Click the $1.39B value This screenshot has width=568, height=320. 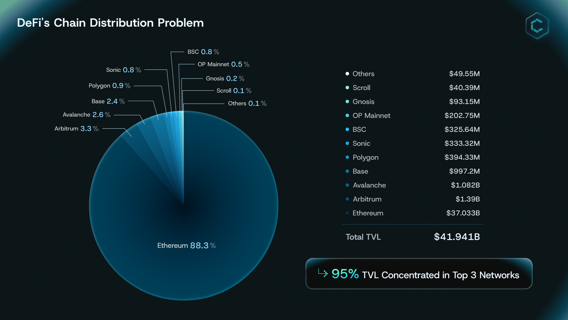pyautogui.click(x=467, y=199)
